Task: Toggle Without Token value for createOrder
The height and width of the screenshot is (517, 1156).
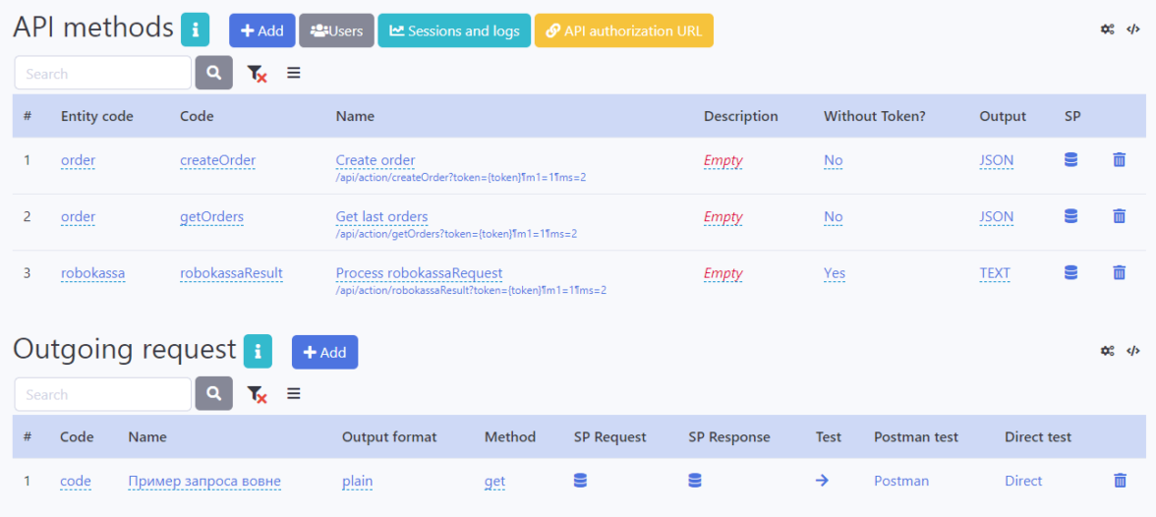Action: point(833,160)
